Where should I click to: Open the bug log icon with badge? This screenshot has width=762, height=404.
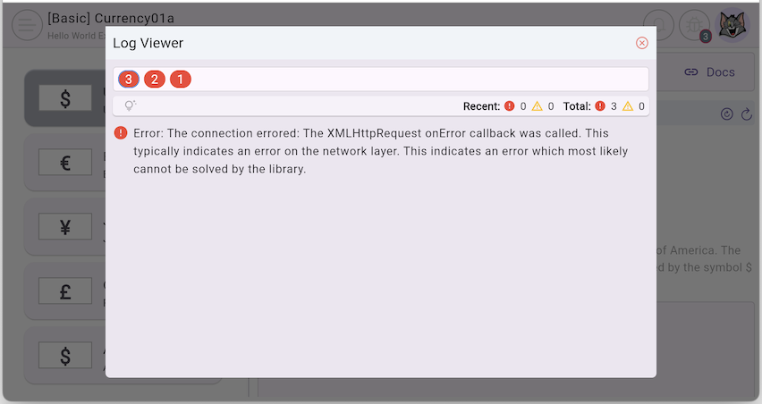tap(695, 24)
